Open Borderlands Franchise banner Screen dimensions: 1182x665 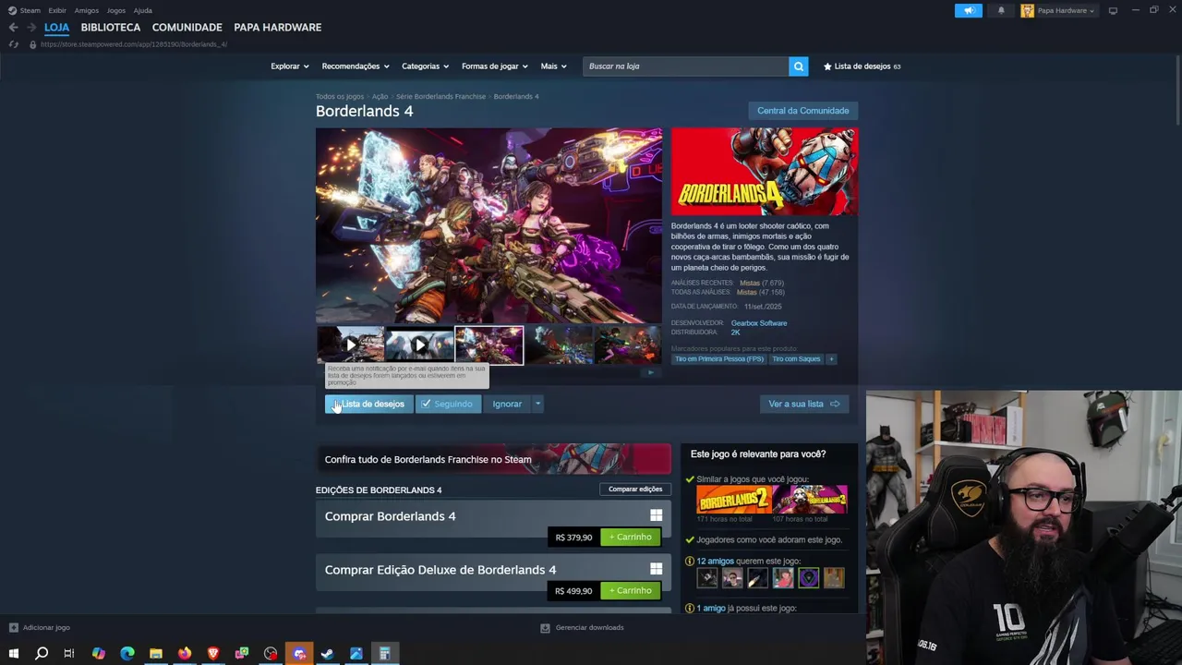[x=493, y=459]
